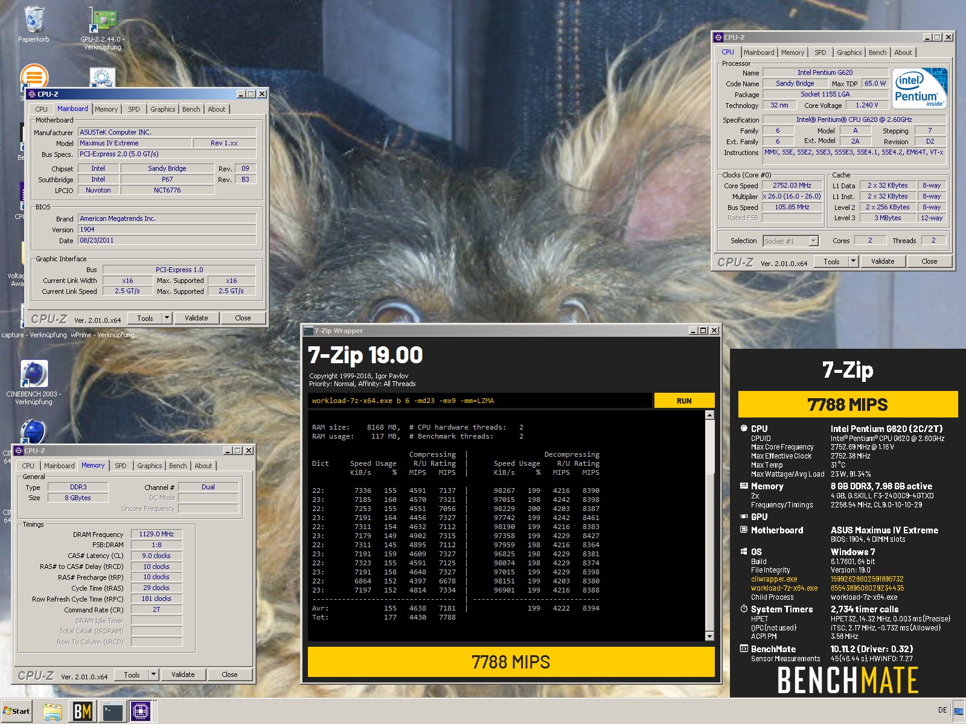Click the title icon of CPU-Z Mainboard window
Image resolution: width=966 pixels, height=724 pixels.
point(33,94)
